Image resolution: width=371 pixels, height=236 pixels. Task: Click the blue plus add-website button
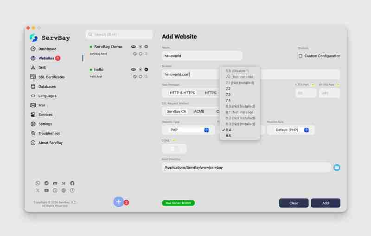click(x=119, y=202)
